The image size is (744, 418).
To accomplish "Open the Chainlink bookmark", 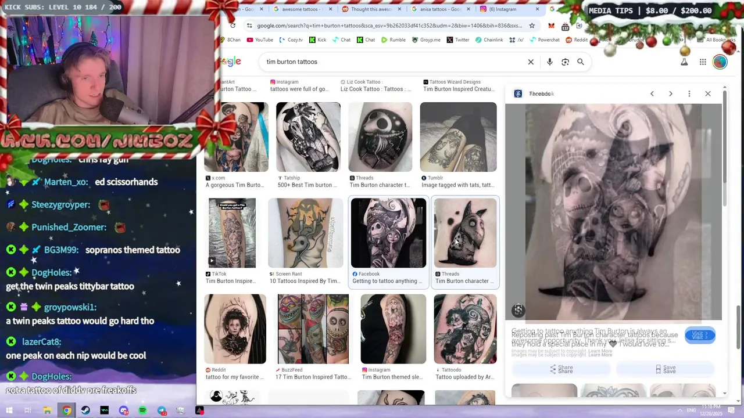I will (x=489, y=40).
